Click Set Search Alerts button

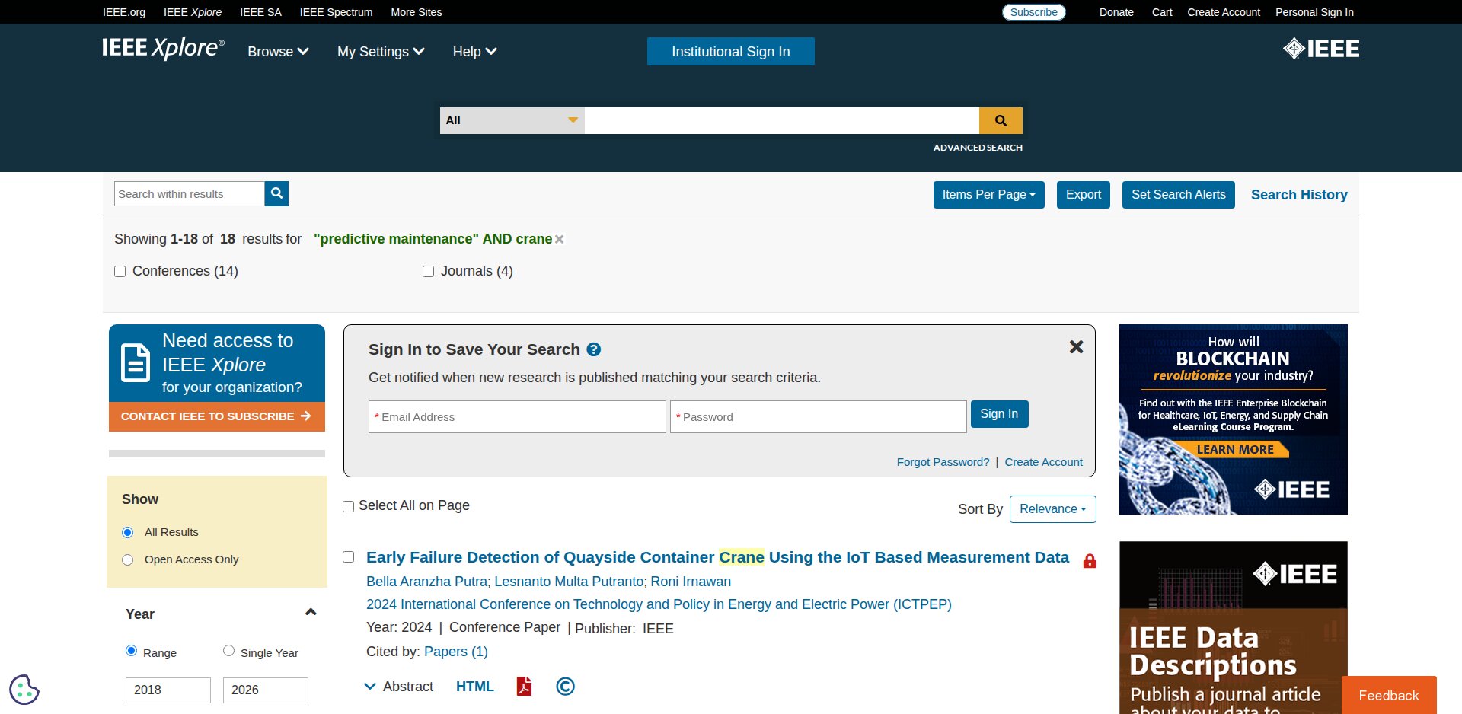(1179, 195)
